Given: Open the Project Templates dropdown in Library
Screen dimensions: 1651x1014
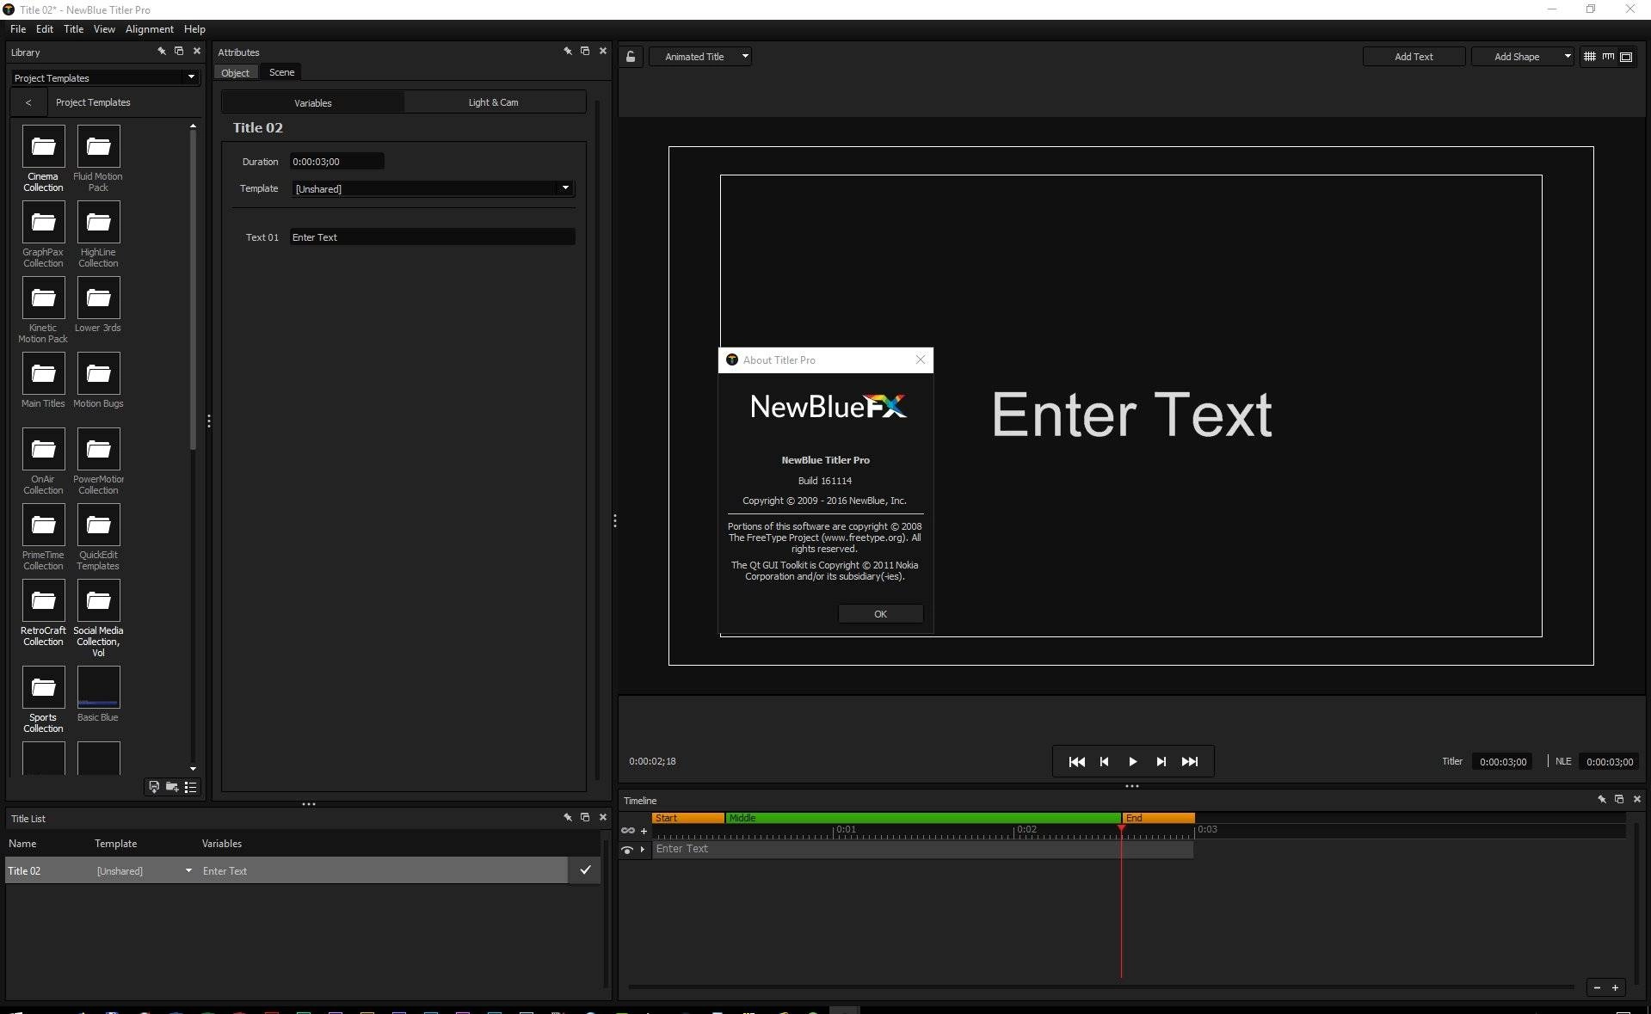Looking at the screenshot, I should [106, 77].
